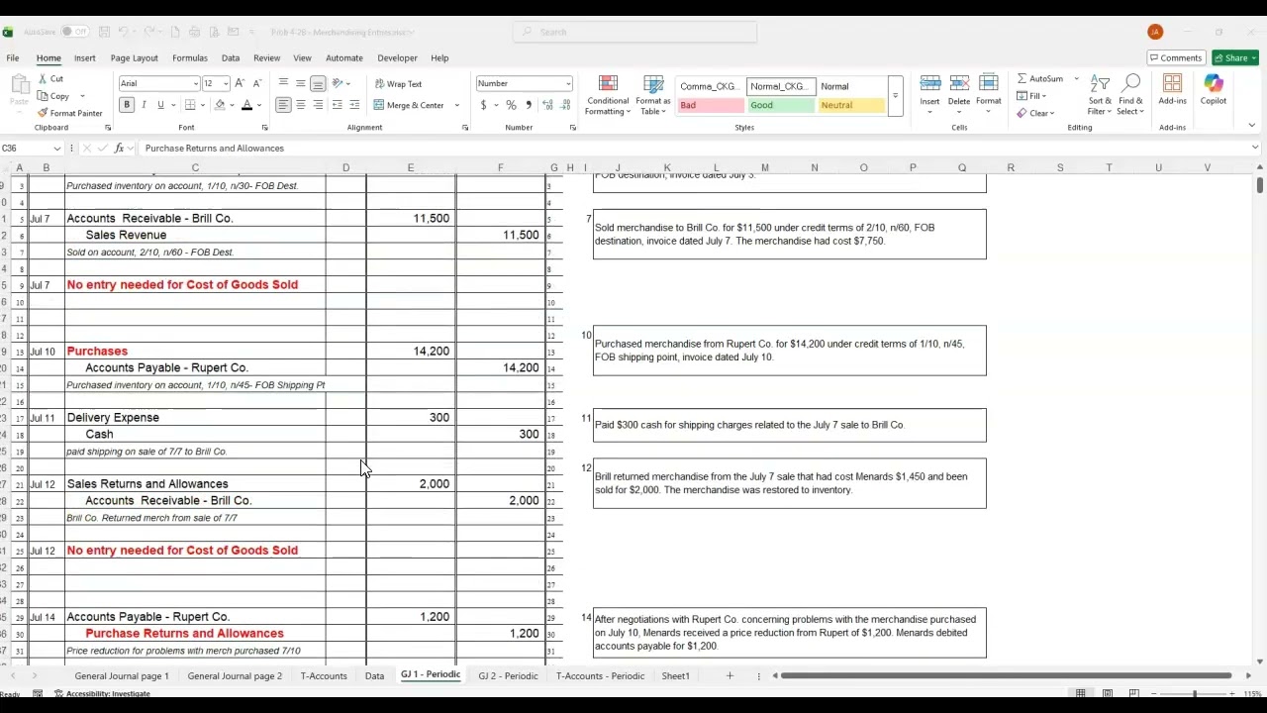Open the T-Accounts sheet tab
This screenshot has width=1267, height=713.
324,675
